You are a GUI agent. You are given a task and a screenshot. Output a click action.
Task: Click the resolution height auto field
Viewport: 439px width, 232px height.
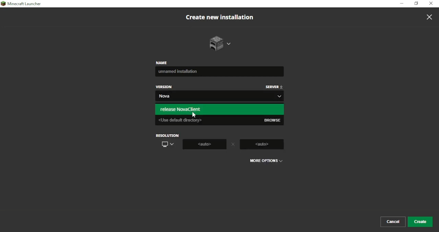(262, 144)
